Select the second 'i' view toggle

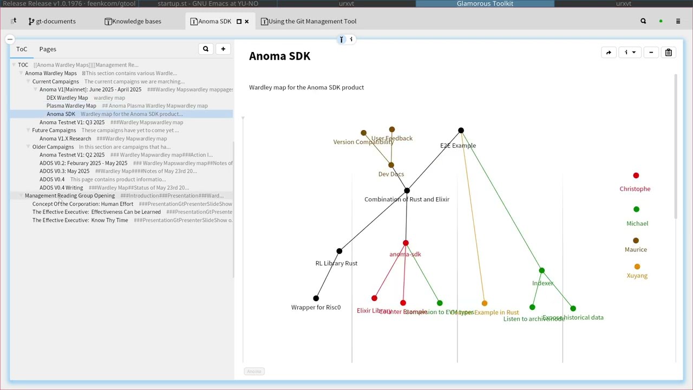351,39
